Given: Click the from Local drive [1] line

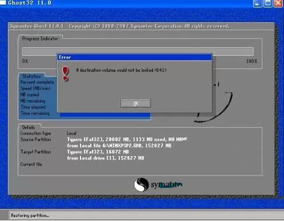Looking at the screenshot, I should pyautogui.click(x=106, y=158).
